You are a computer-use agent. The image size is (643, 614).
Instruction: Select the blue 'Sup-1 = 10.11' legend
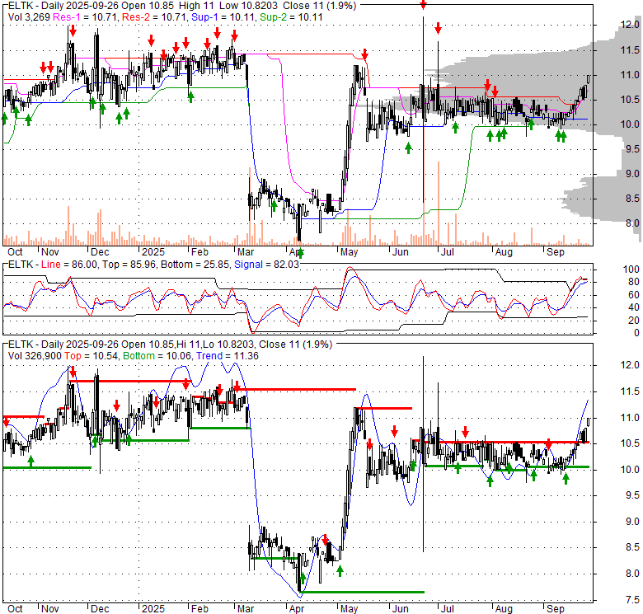[x=223, y=17]
